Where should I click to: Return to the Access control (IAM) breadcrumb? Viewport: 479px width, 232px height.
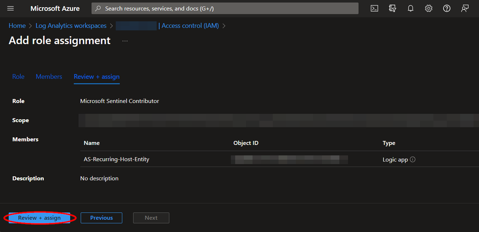190,26
